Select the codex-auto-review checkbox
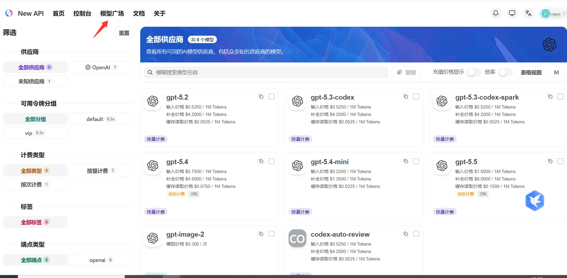567x278 pixels. 416,234
